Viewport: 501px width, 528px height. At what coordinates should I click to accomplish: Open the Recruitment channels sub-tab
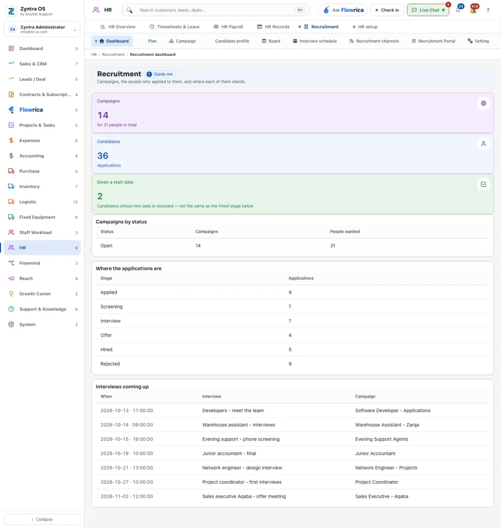point(374,41)
